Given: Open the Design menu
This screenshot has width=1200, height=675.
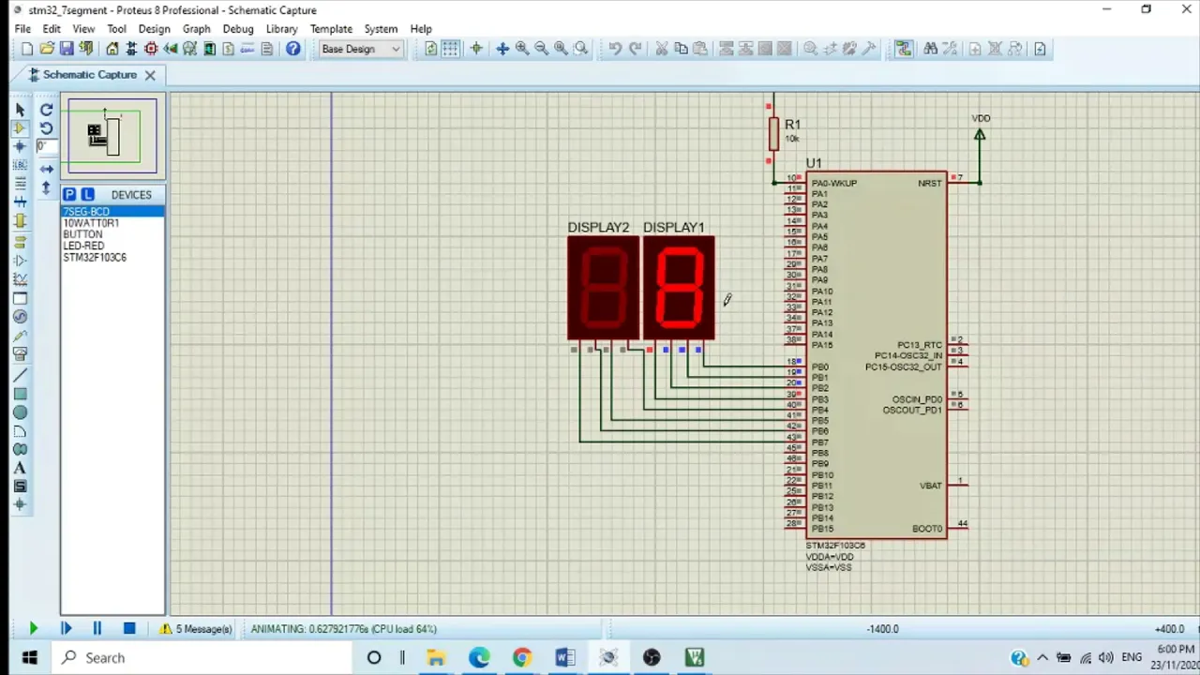Looking at the screenshot, I should [x=154, y=29].
